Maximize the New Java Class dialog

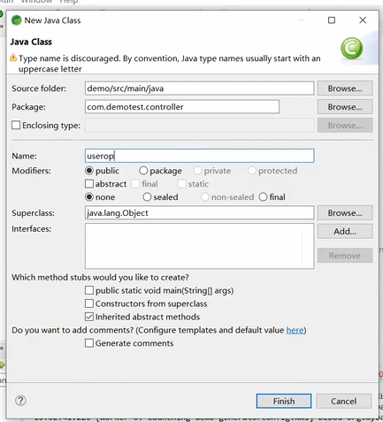point(332,20)
